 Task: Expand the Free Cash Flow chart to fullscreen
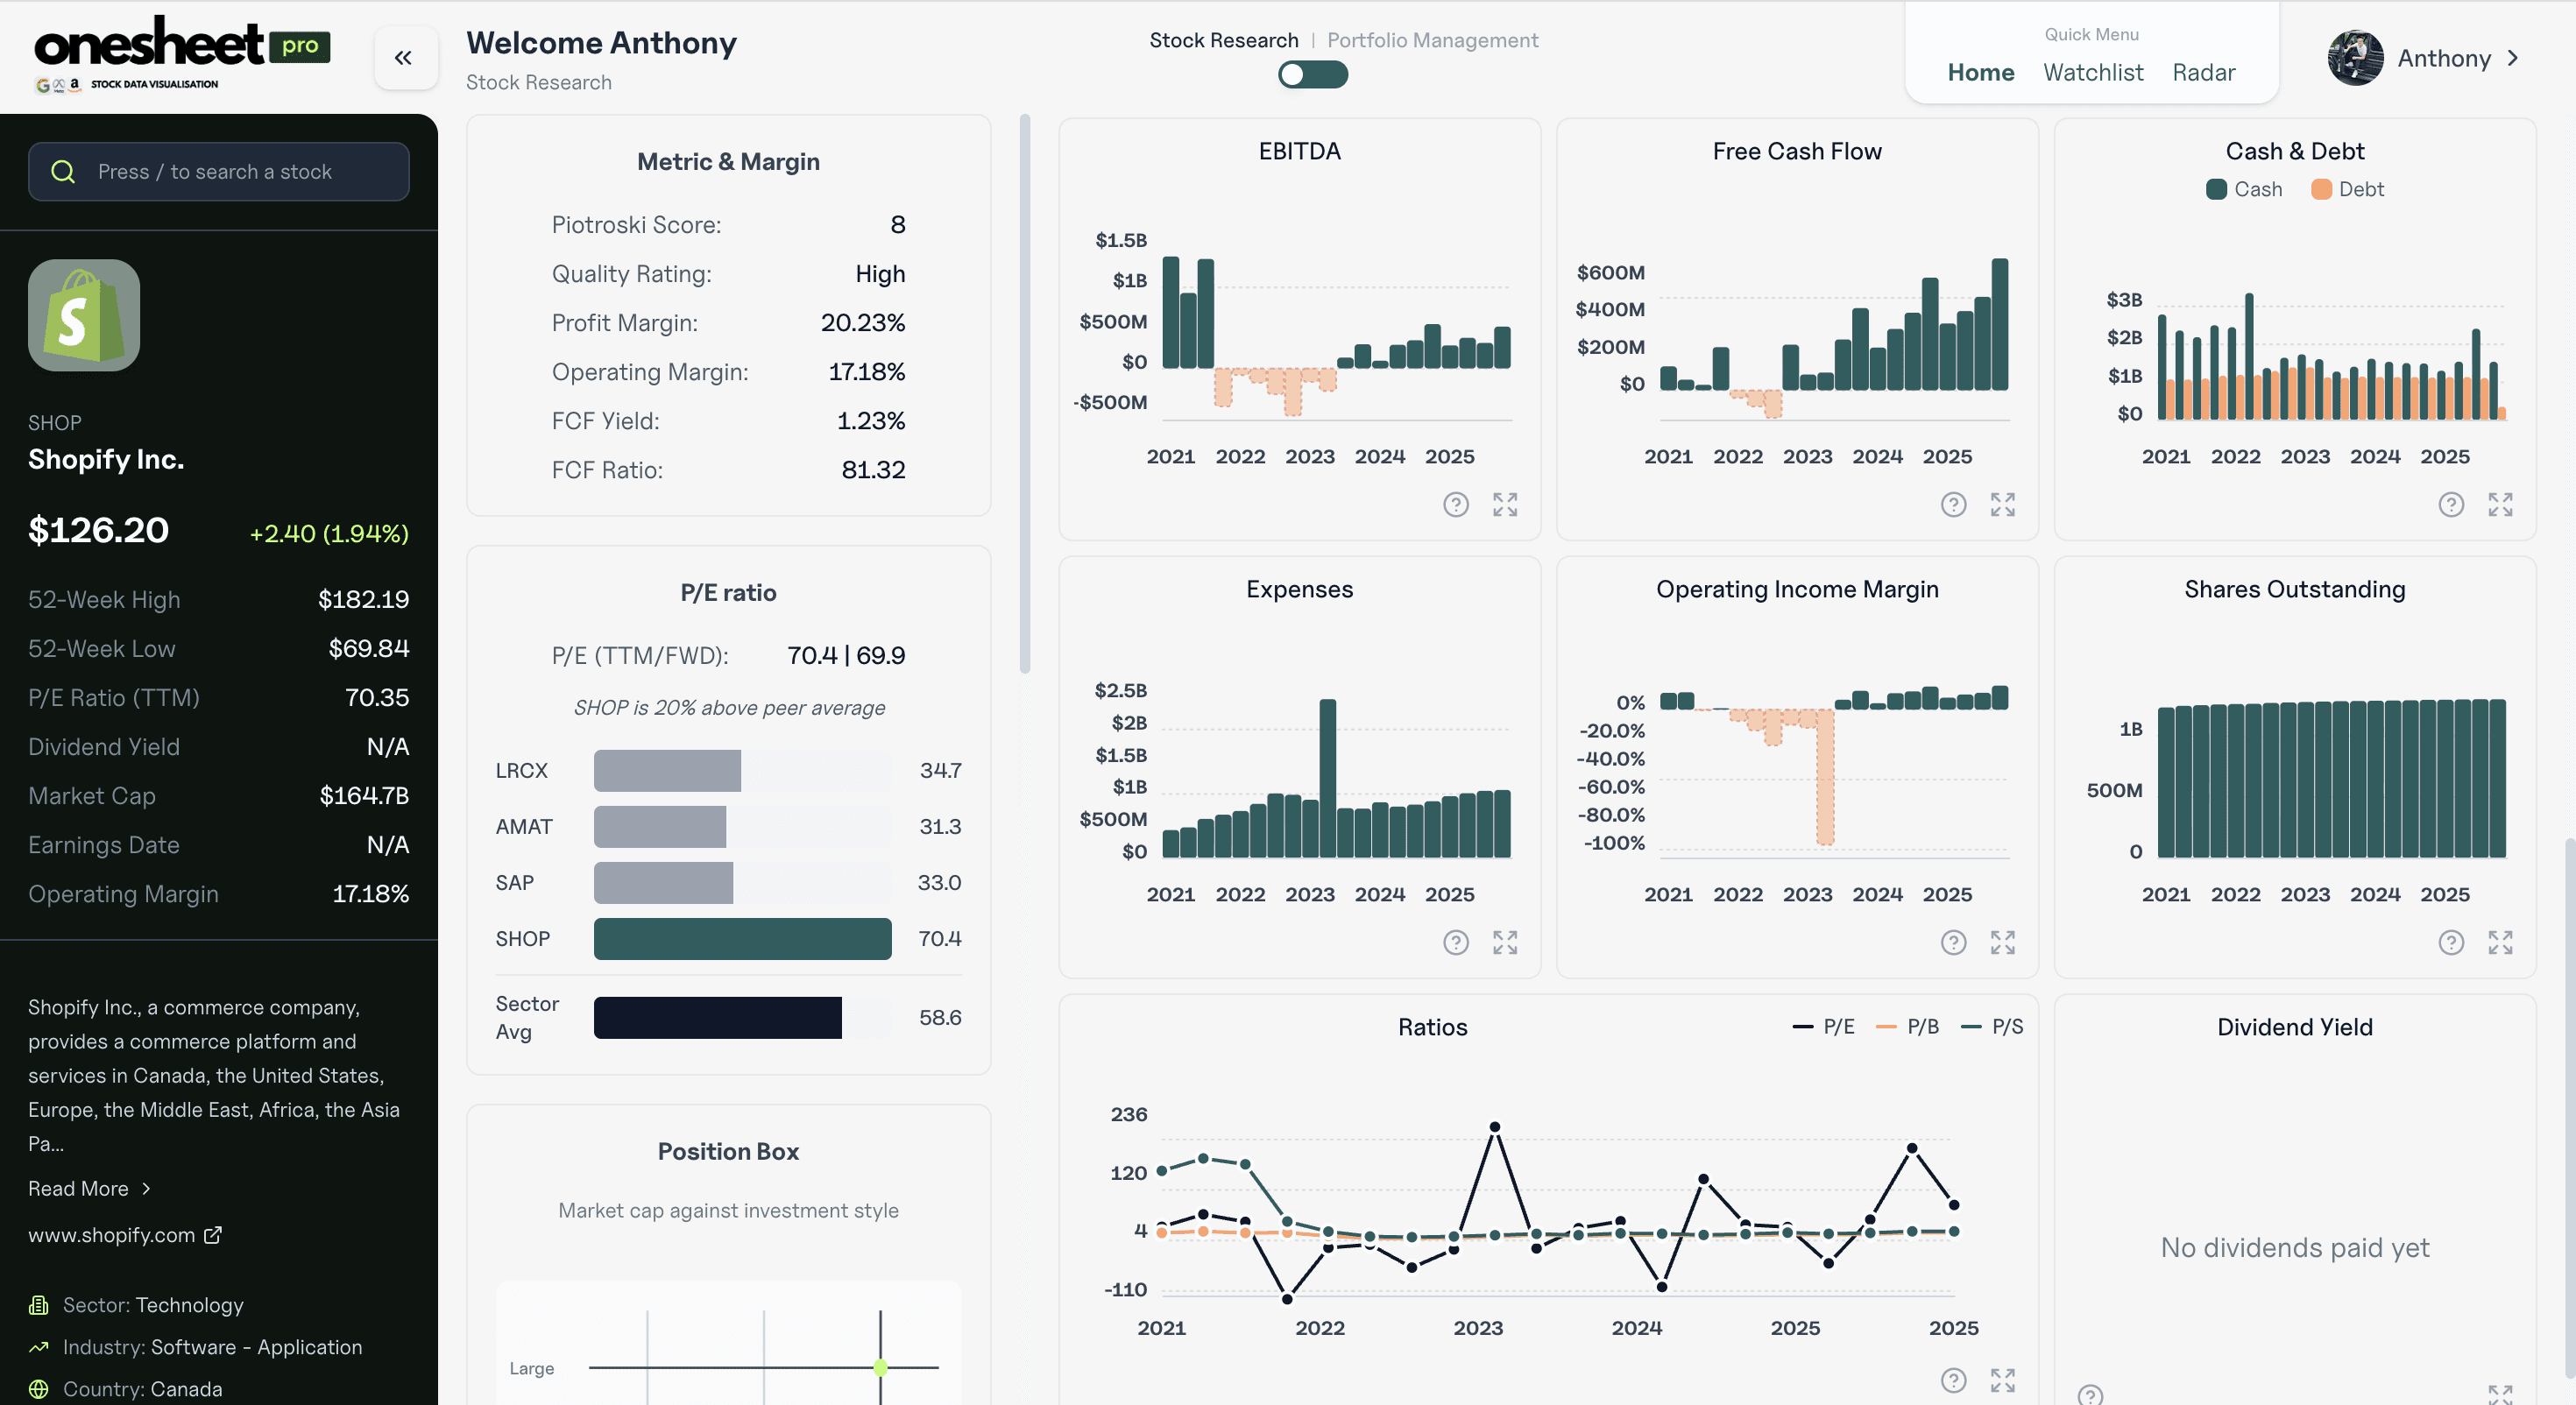coord(2003,505)
